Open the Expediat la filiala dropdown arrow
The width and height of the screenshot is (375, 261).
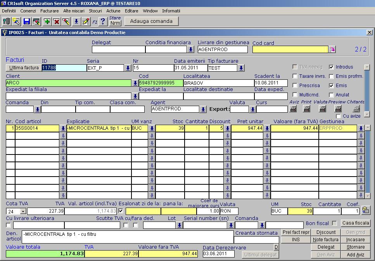click(x=135, y=96)
